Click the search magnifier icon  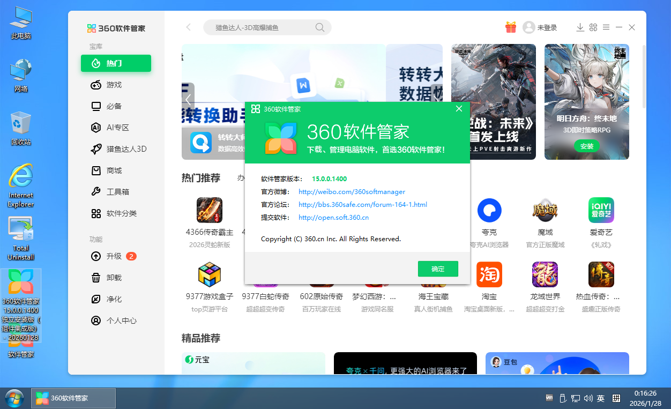(x=320, y=27)
